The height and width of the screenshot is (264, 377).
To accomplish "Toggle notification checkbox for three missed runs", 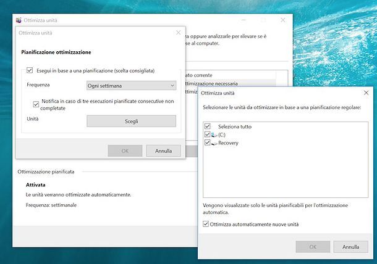I will coord(36,104).
